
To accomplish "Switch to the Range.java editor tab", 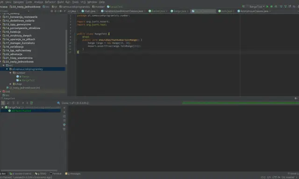I will [x=179, y=11].
